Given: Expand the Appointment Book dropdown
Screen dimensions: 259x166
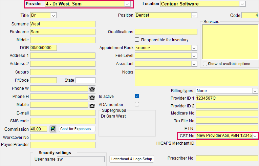Looking at the screenshot, I should (x=194, y=48).
